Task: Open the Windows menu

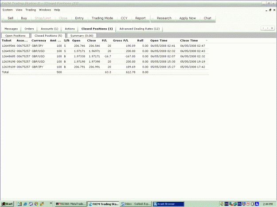Action: point(45,10)
